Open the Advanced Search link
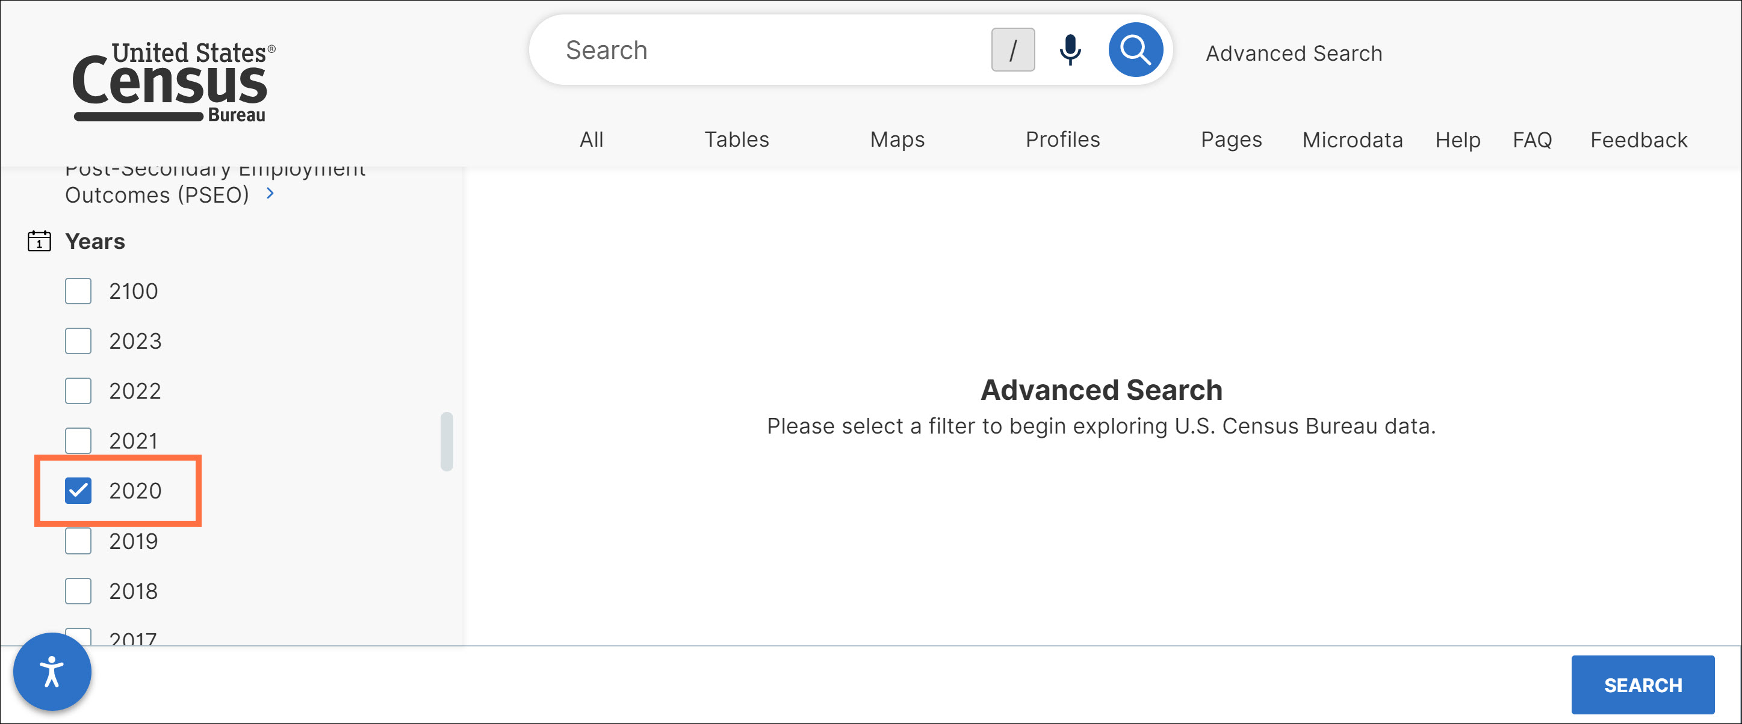The image size is (1742, 724). 1294,54
